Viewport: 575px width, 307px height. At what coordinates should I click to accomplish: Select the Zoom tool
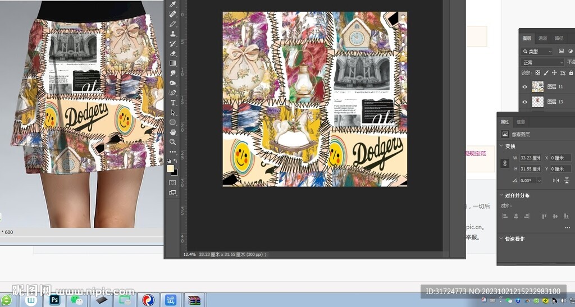tap(173, 142)
